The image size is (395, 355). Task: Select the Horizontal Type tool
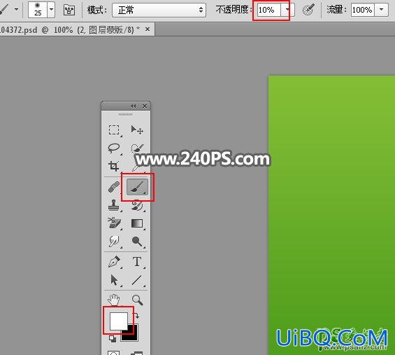(x=137, y=262)
